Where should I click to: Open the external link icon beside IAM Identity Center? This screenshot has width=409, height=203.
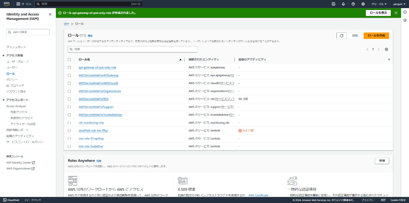pyautogui.click(x=33, y=163)
